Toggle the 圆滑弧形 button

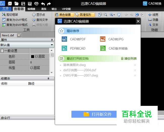[x=85, y=15]
